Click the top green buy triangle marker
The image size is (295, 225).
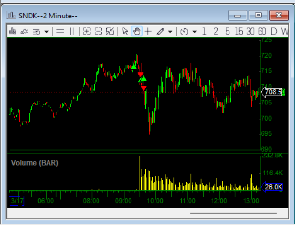[x=134, y=67]
